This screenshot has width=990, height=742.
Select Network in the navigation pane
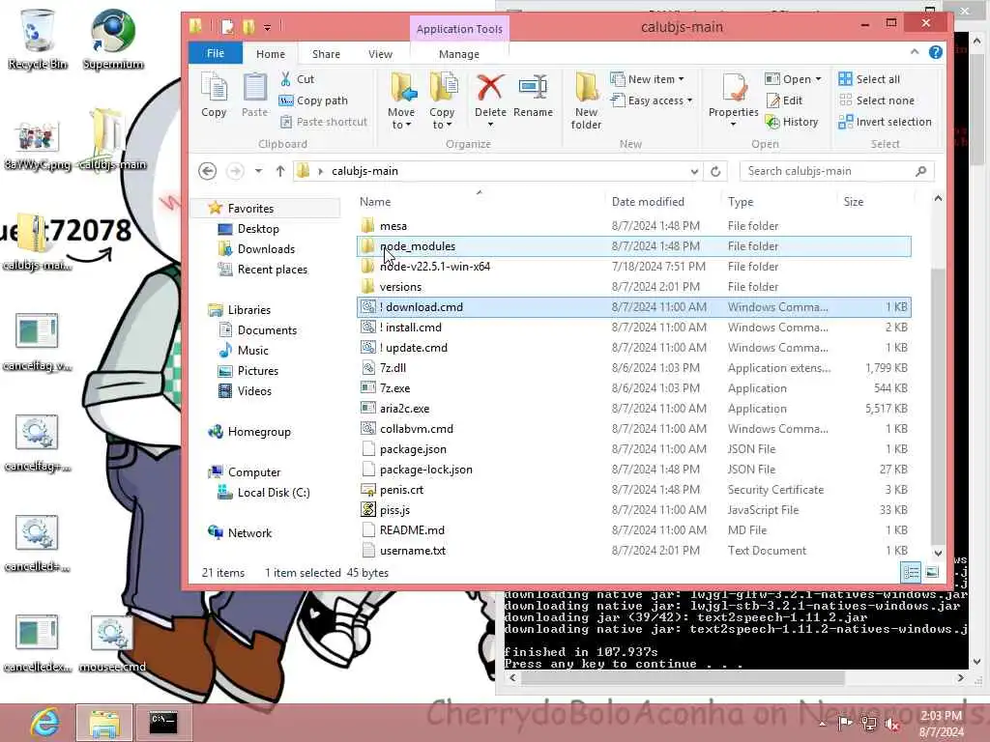point(249,533)
